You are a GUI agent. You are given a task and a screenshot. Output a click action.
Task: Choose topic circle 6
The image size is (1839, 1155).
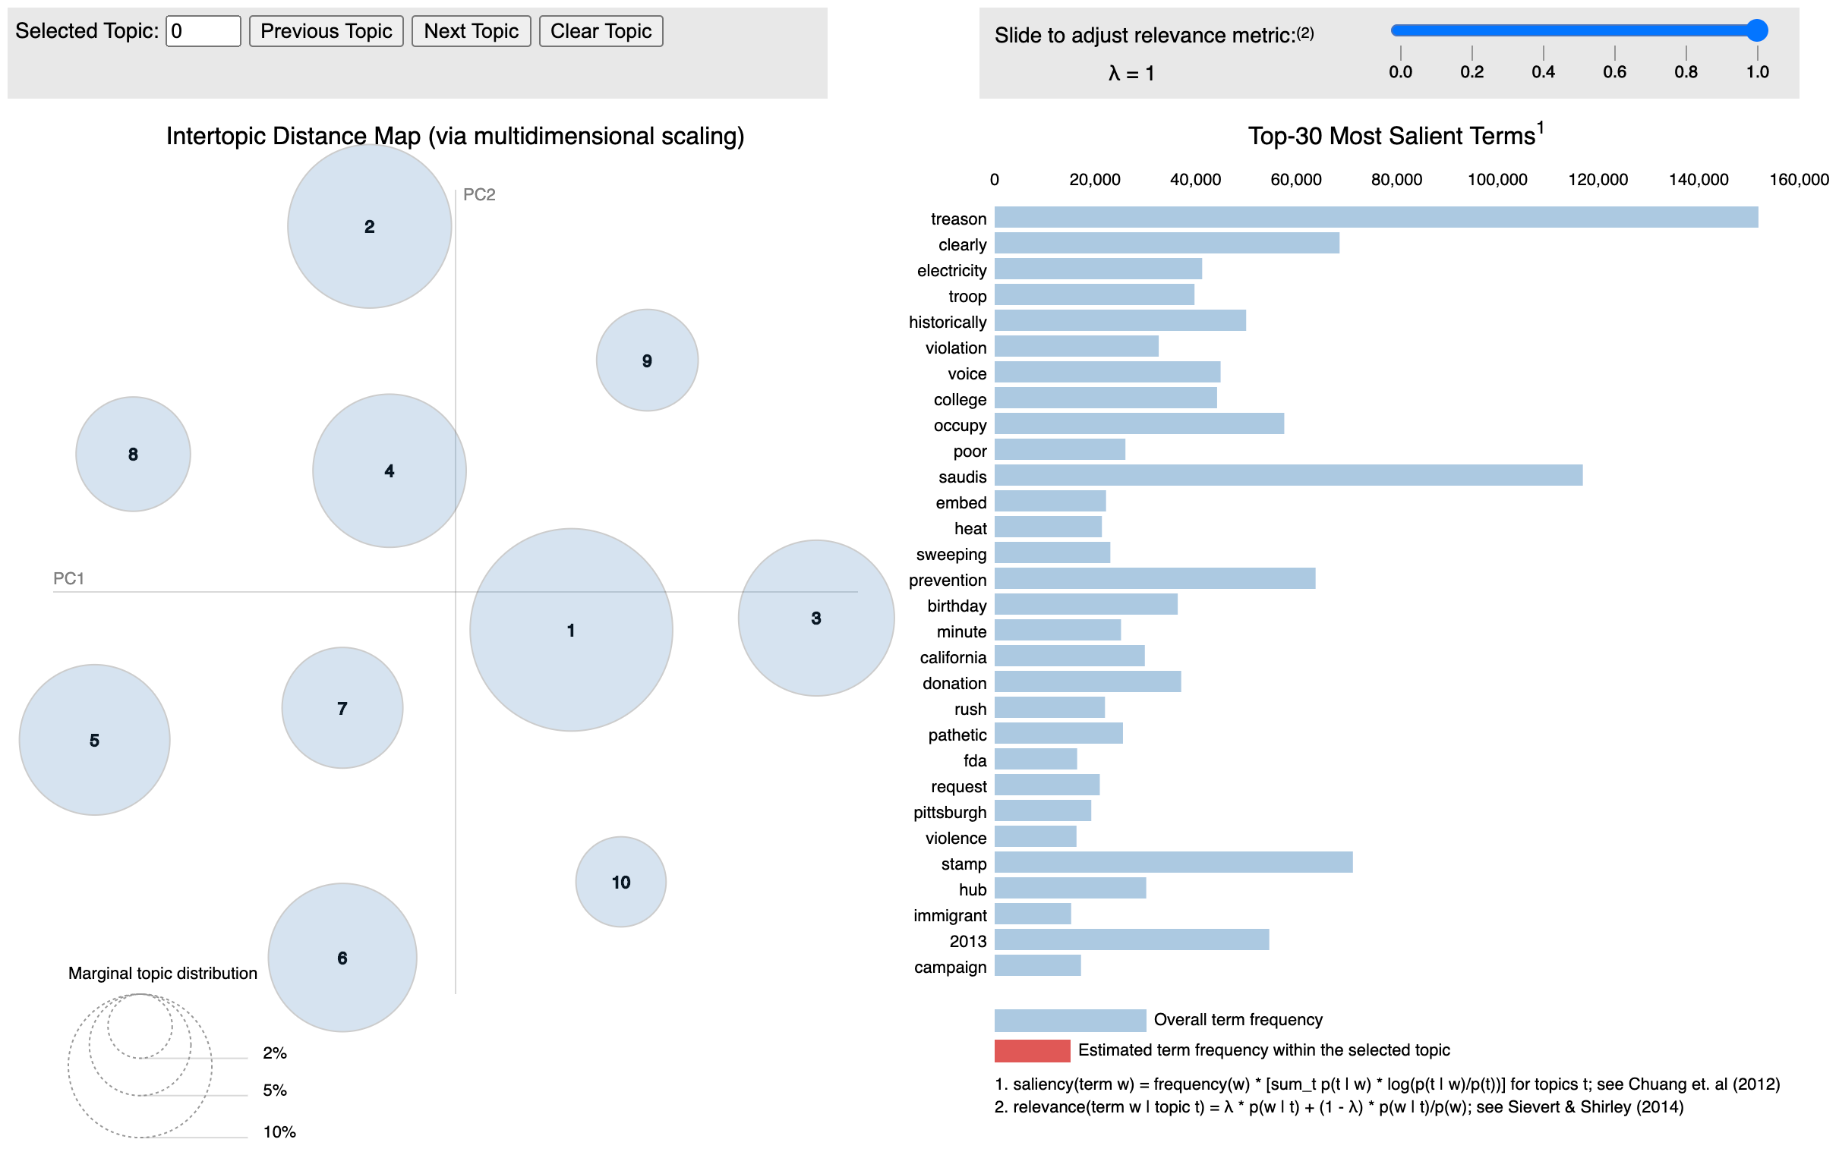point(342,957)
